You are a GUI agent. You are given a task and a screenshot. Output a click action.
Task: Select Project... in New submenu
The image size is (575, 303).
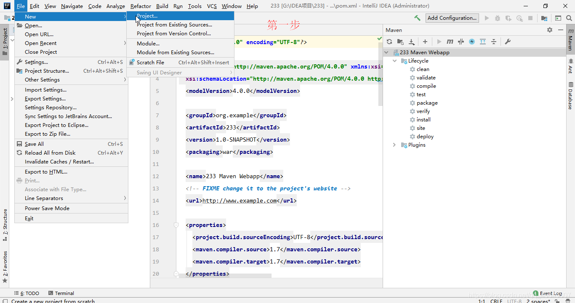point(180,16)
